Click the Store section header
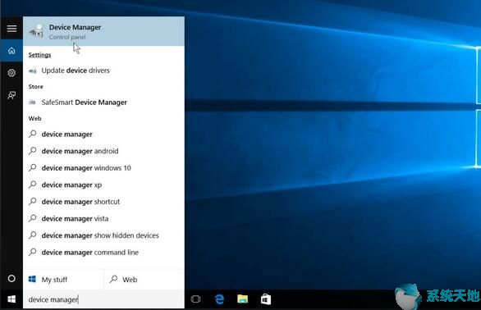The width and height of the screenshot is (481, 310). (x=35, y=87)
